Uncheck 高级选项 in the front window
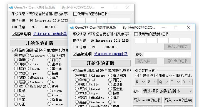Viewport: 199px width, 107px height. (x=74, y=54)
